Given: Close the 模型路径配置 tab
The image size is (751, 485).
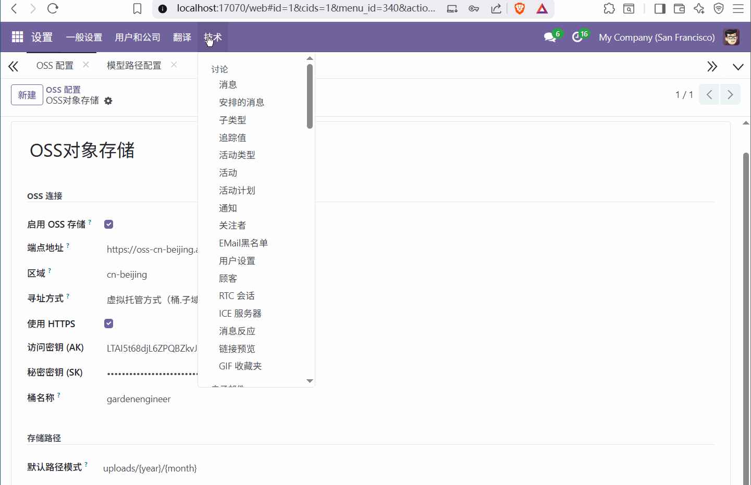Looking at the screenshot, I should [x=174, y=65].
